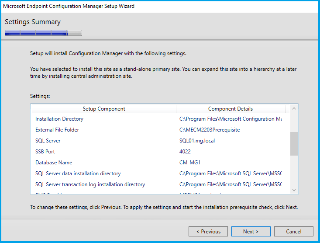Image resolution: width=320 pixels, height=243 pixels.
Task: Select the Database Name row label
Action: [x=53, y=163]
